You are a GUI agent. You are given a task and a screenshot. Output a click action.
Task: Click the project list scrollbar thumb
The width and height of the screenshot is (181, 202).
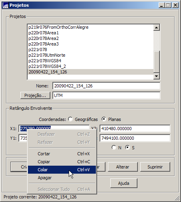[x=157, y=62]
